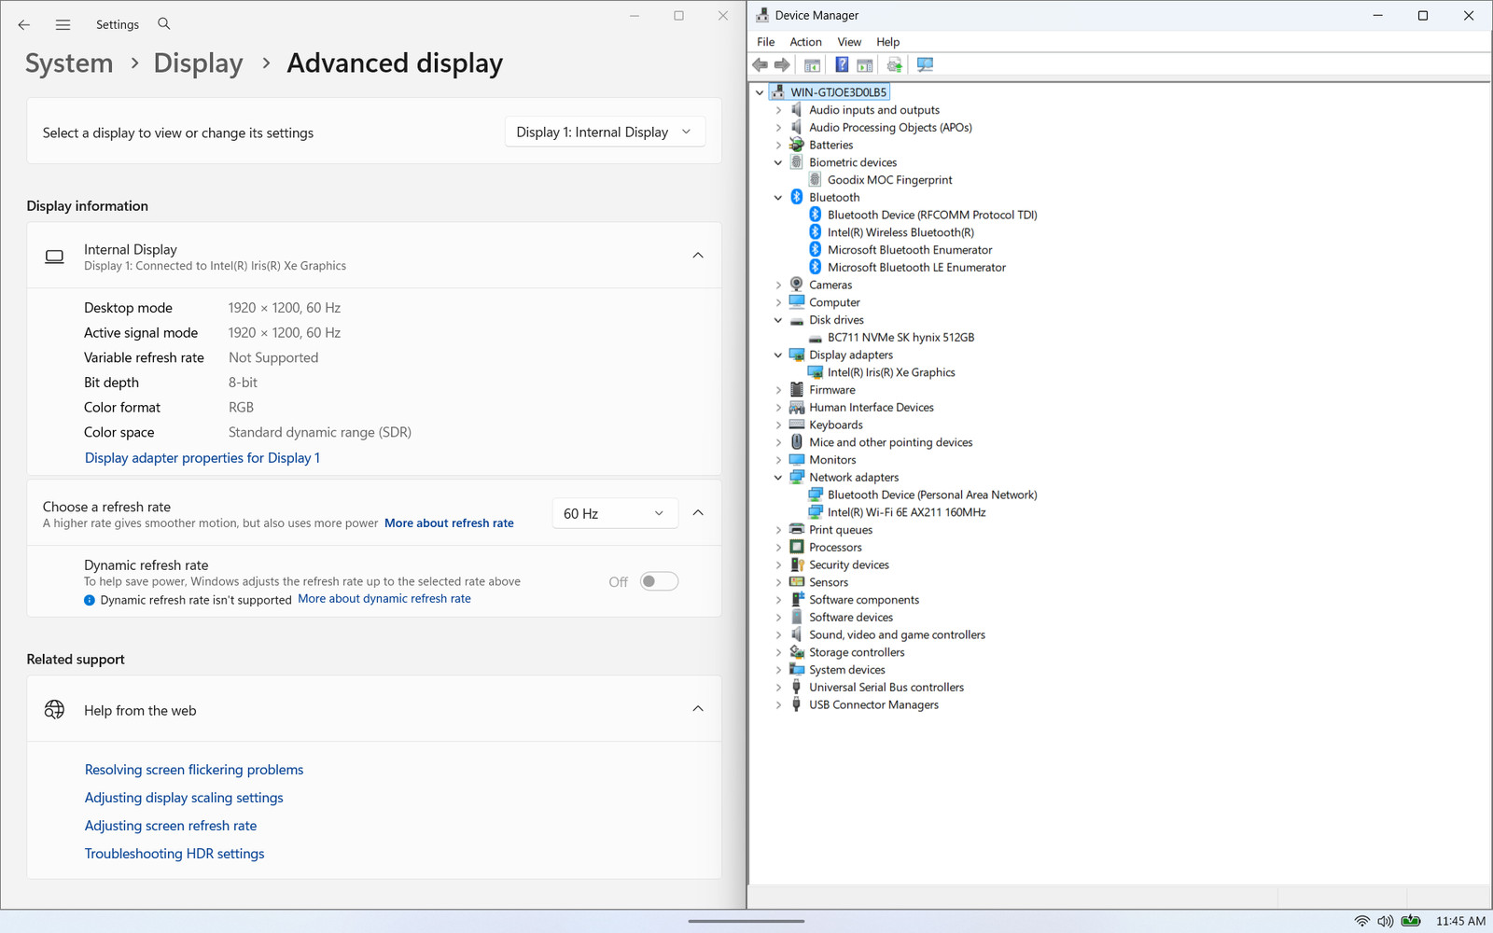The image size is (1493, 933).
Task: Click the Settings back arrow
Action: [24, 25]
